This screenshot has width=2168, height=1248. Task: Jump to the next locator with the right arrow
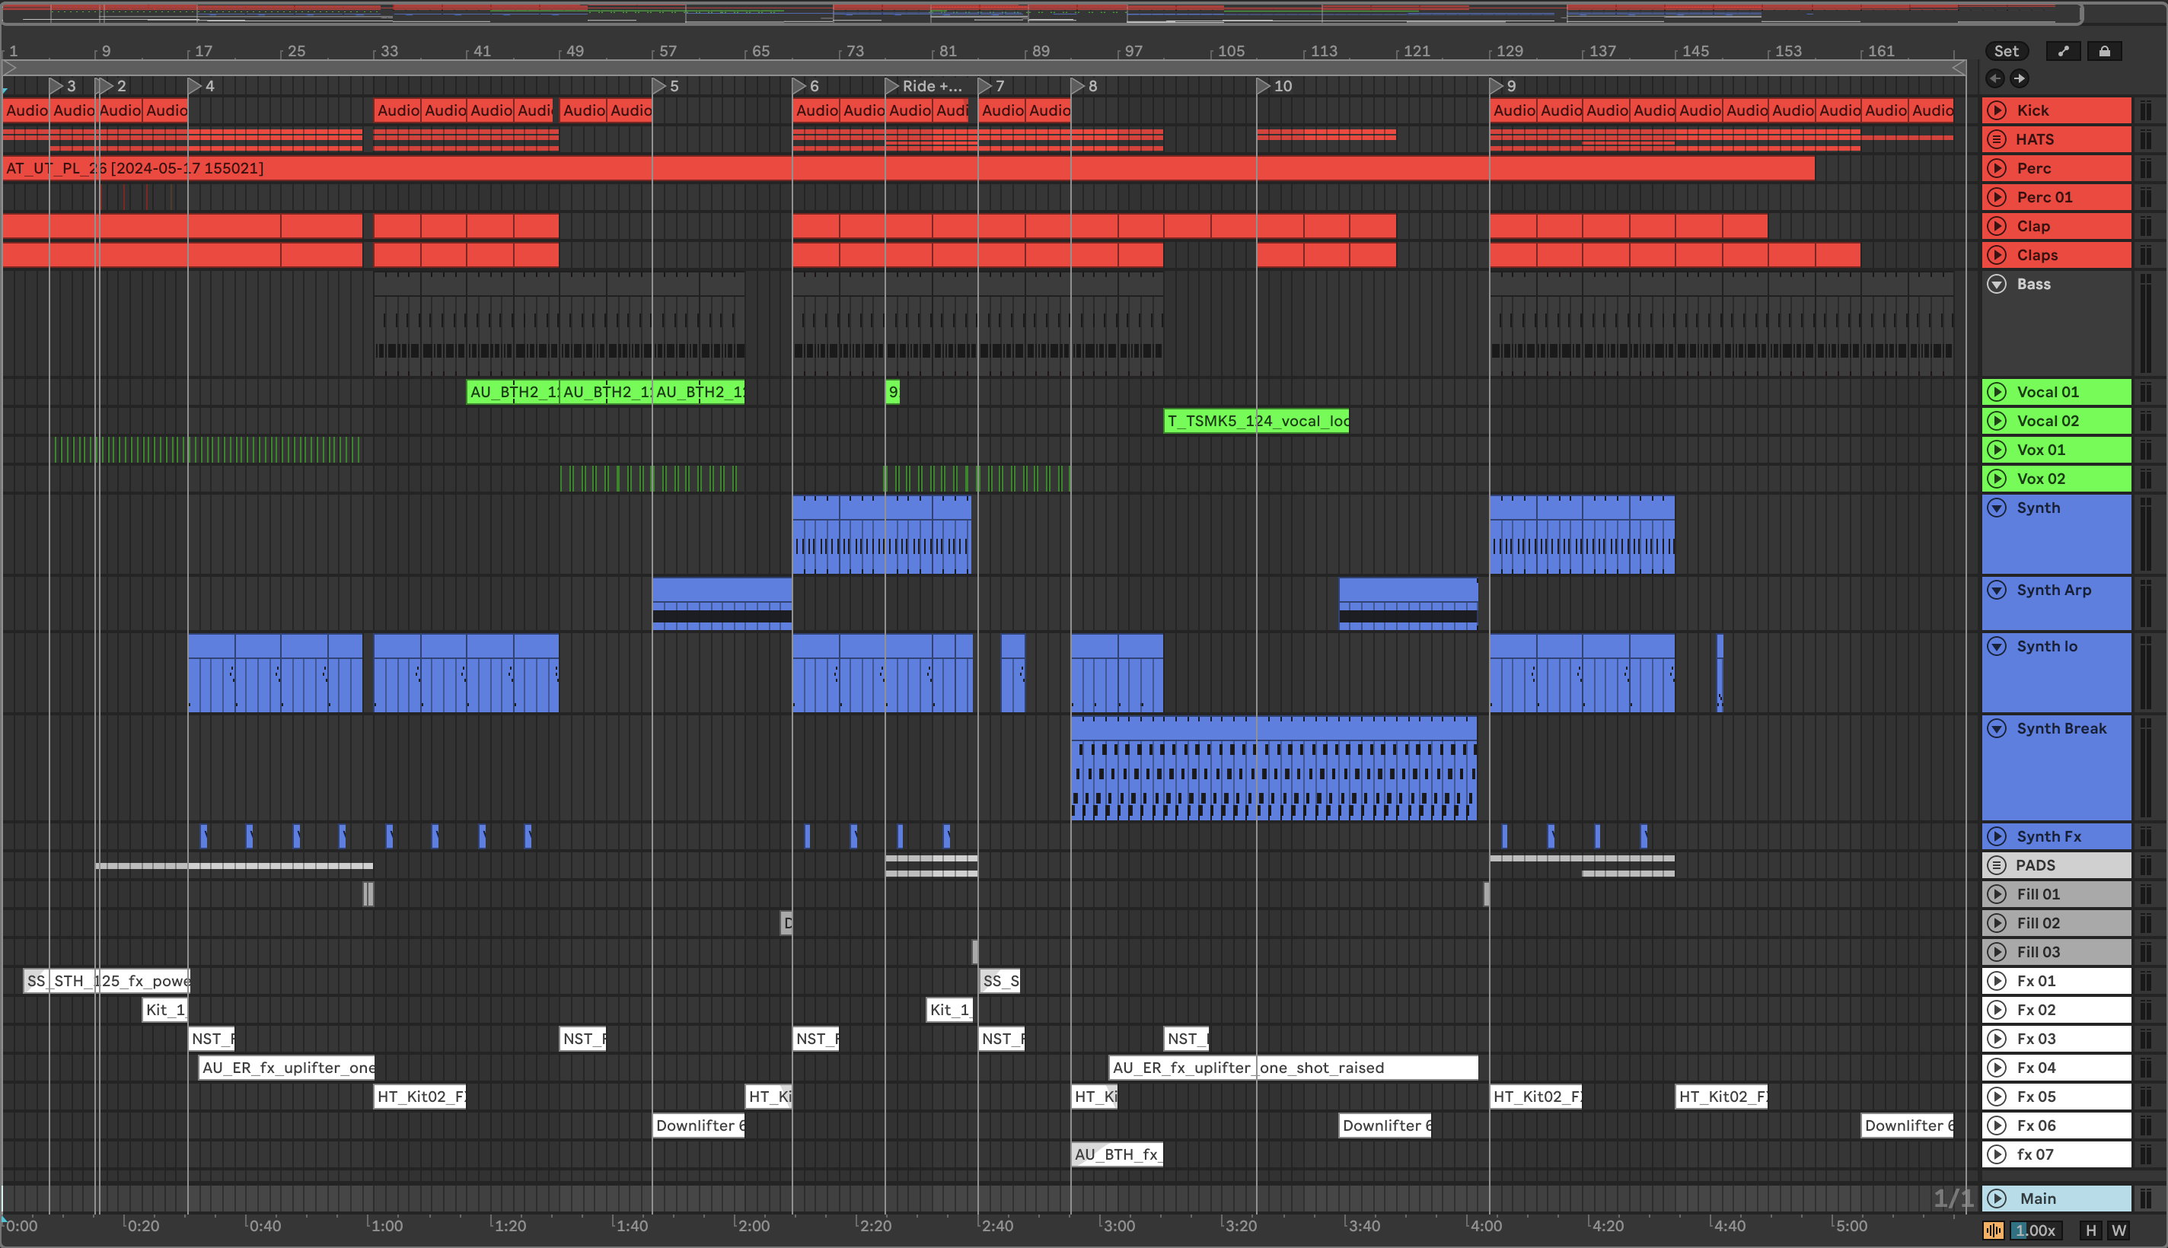tap(2019, 79)
